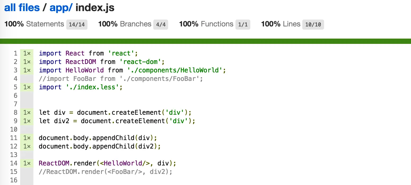Click the '100% Branches' label
This screenshot has width=411, height=185.
[x=125, y=24]
